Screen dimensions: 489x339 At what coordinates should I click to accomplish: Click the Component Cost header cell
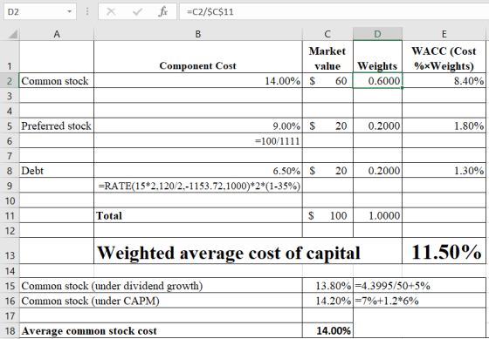198,57
